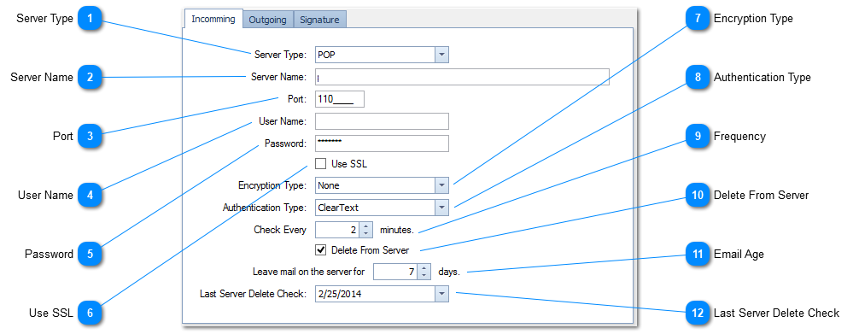Uncheck the Delete From Server checkbox
The width and height of the screenshot is (853, 334).
[321, 250]
